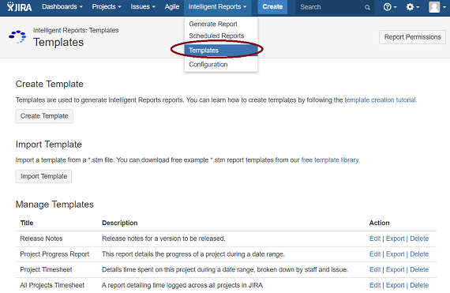The width and height of the screenshot is (450, 293).
Task: Edit the All Projects Timesheet template
Action: pyautogui.click(x=375, y=285)
